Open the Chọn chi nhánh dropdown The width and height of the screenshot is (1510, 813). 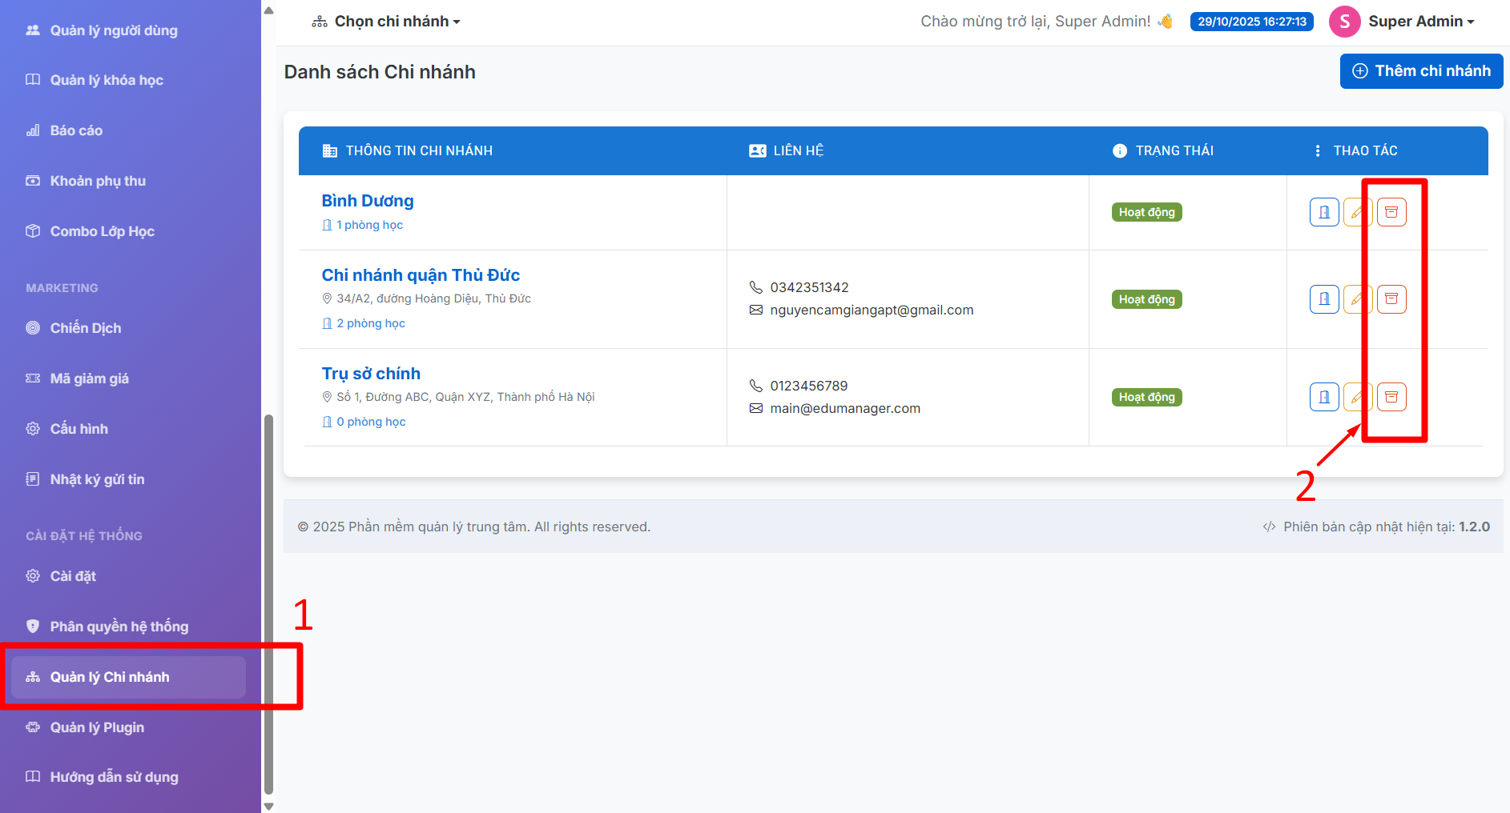point(386,22)
